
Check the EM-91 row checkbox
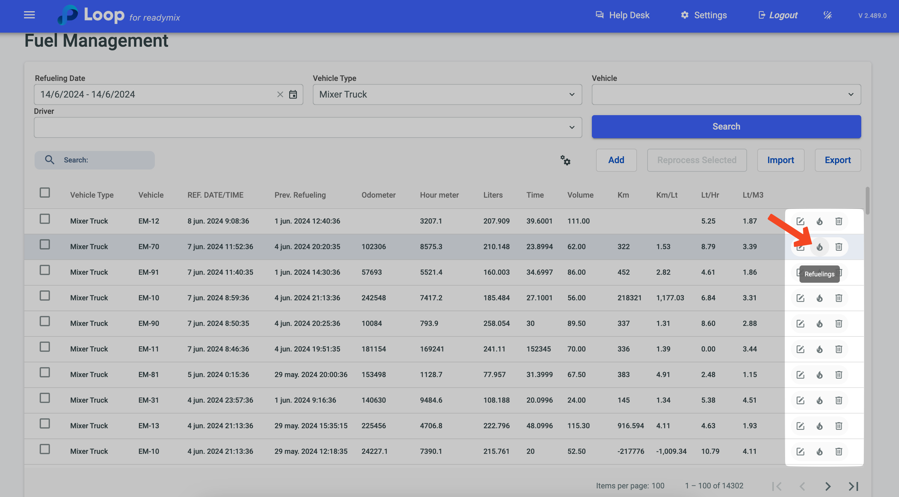coord(45,270)
